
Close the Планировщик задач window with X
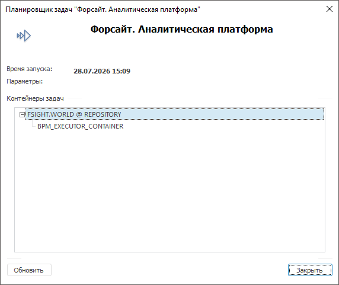[x=330, y=9]
